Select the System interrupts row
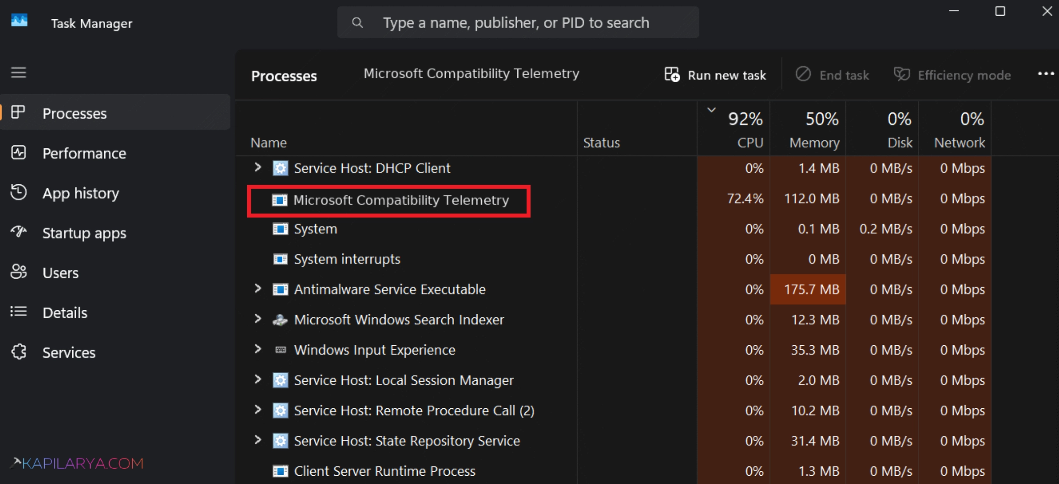This screenshot has height=484, width=1059. pos(614,259)
